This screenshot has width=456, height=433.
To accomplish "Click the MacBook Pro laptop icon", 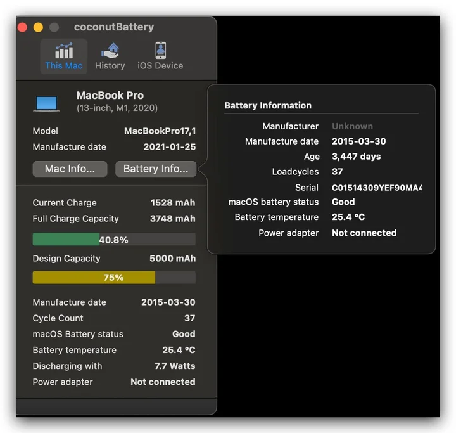I will [46, 103].
